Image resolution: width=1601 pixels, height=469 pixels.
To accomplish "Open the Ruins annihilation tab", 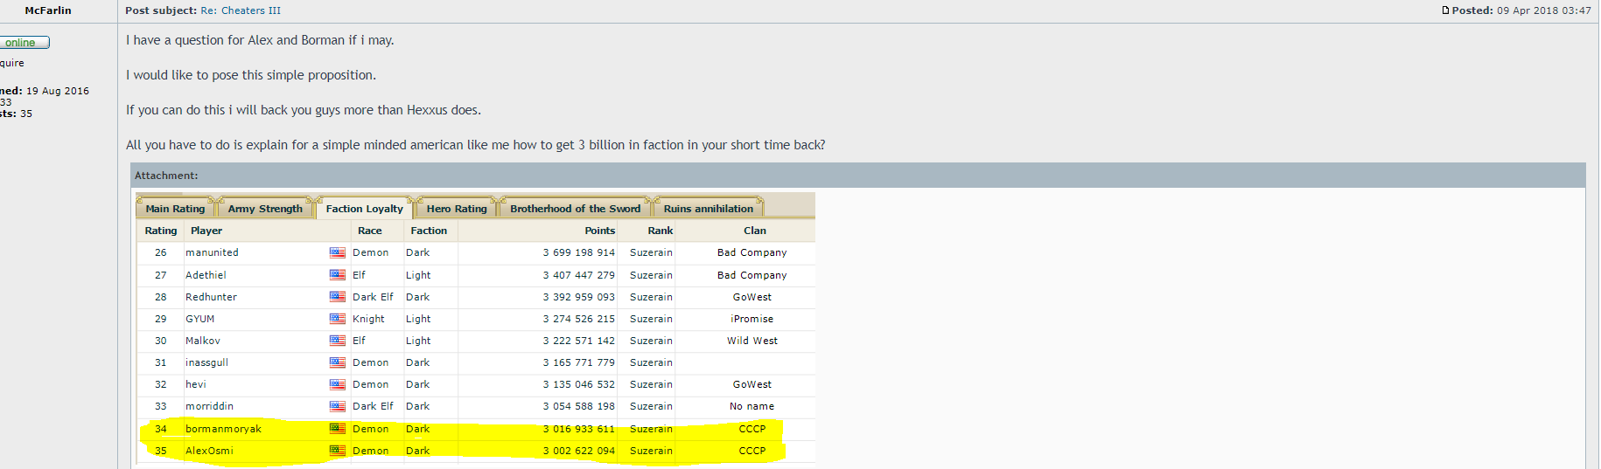I will (708, 209).
